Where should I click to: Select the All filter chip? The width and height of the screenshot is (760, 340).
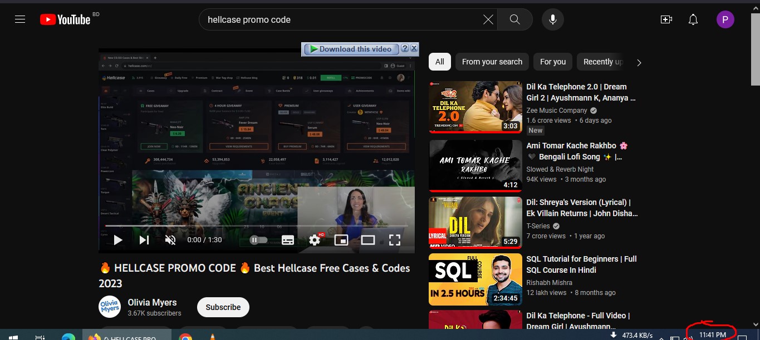(x=440, y=62)
